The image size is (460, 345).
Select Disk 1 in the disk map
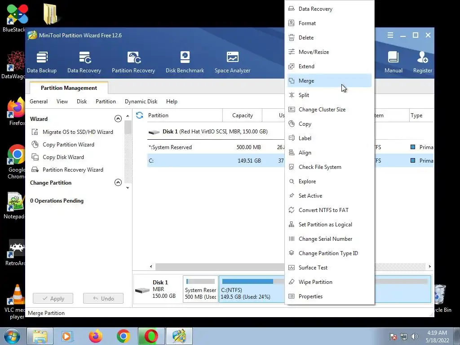coord(158,289)
